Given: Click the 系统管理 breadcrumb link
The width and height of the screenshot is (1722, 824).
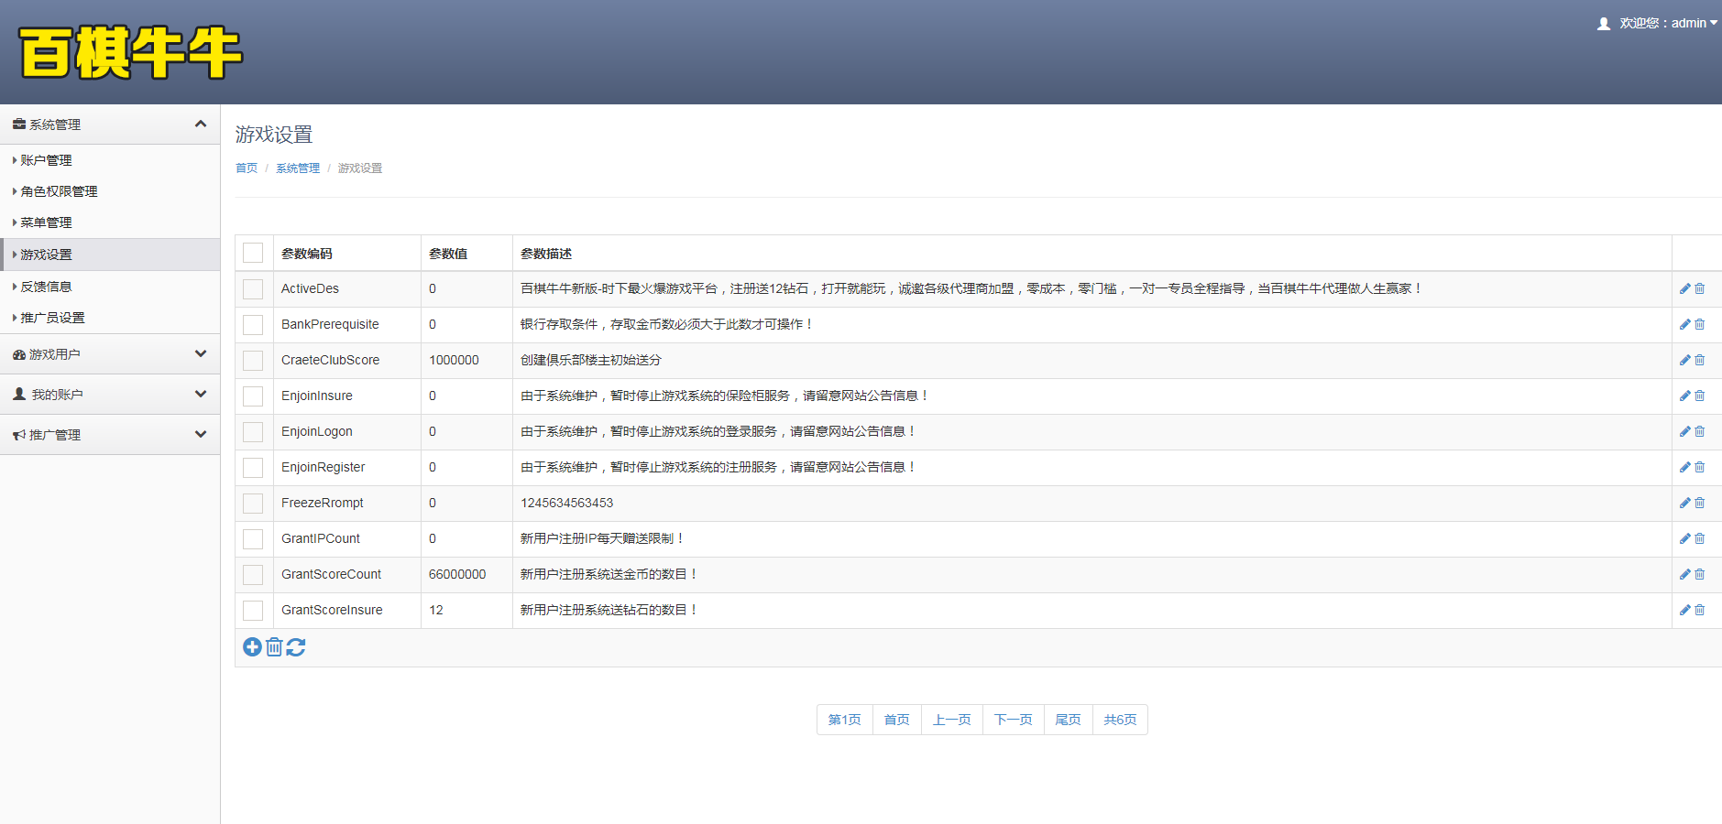Looking at the screenshot, I should pyautogui.click(x=298, y=168).
